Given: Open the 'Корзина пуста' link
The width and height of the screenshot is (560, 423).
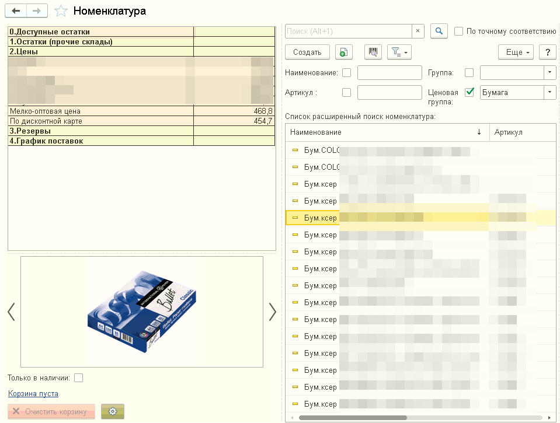Looking at the screenshot, I should point(33,394).
